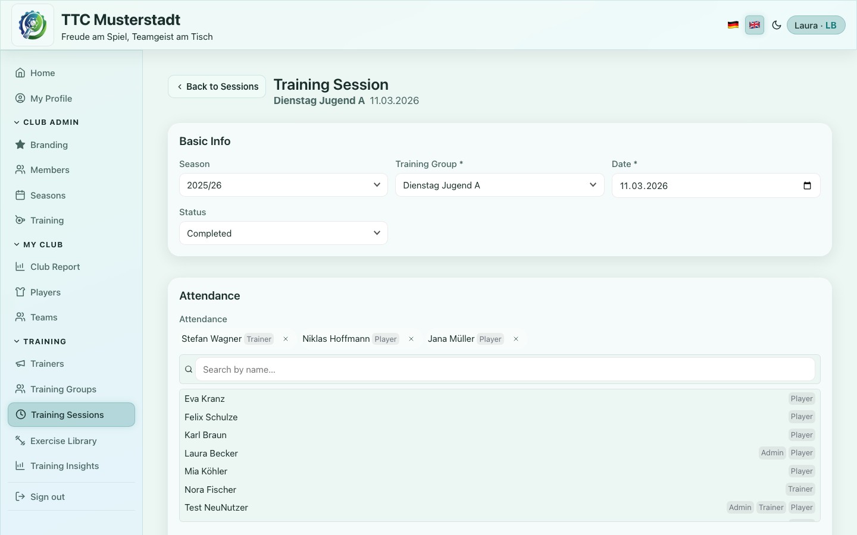Click the Training Sessions clock icon
Screen dimensions: 857x535
click(21, 414)
